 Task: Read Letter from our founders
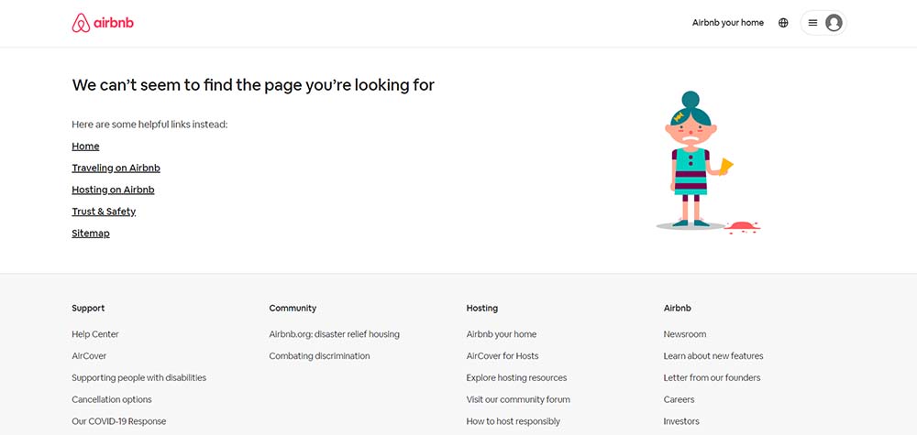click(712, 378)
